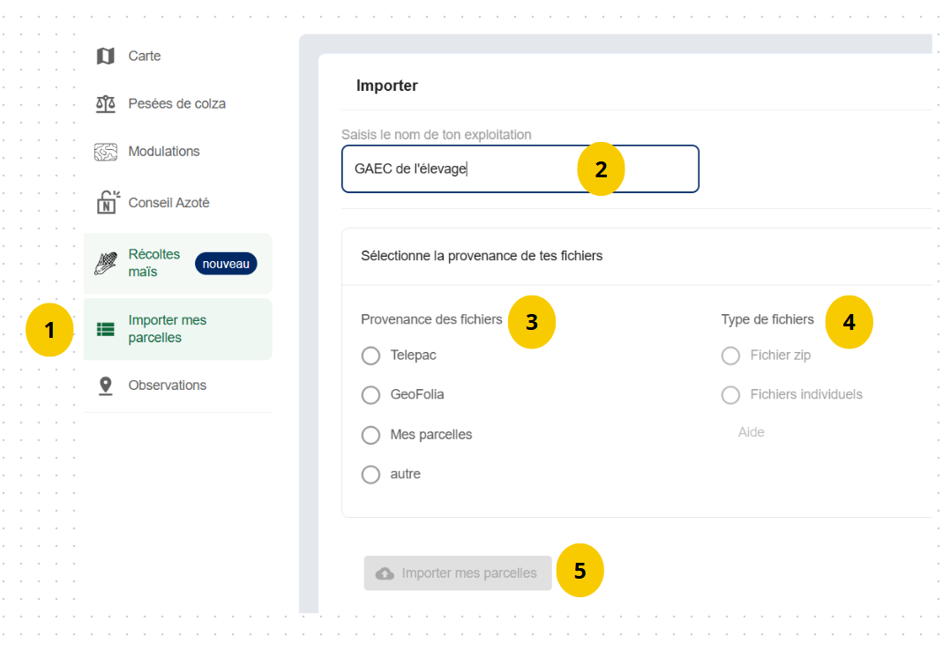Choose the Mes parcelles radio option
The image size is (950, 651).
pos(370,435)
